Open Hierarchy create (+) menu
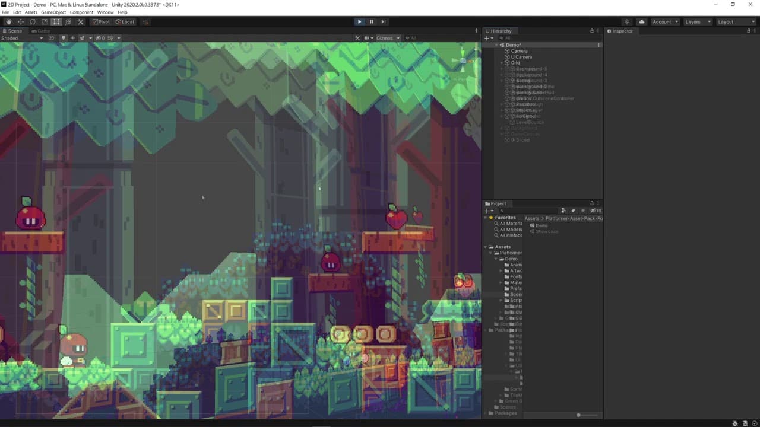The height and width of the screenshot is (427, 760). 489,38
